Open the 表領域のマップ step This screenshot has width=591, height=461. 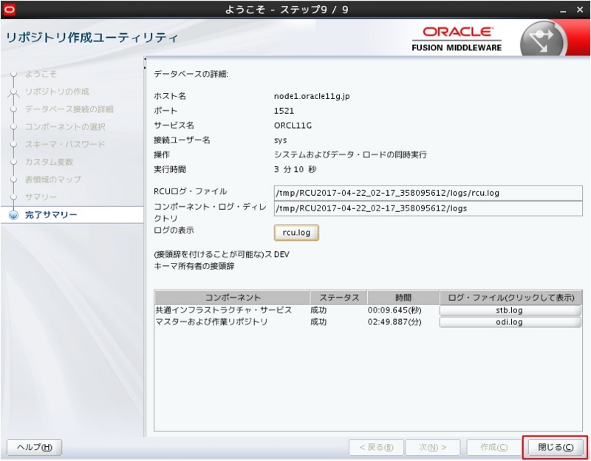click(52, 180)
